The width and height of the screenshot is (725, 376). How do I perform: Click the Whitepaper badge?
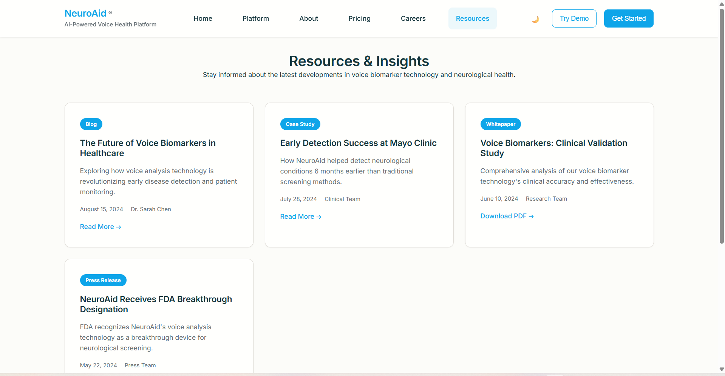click(x=501, y=124)
